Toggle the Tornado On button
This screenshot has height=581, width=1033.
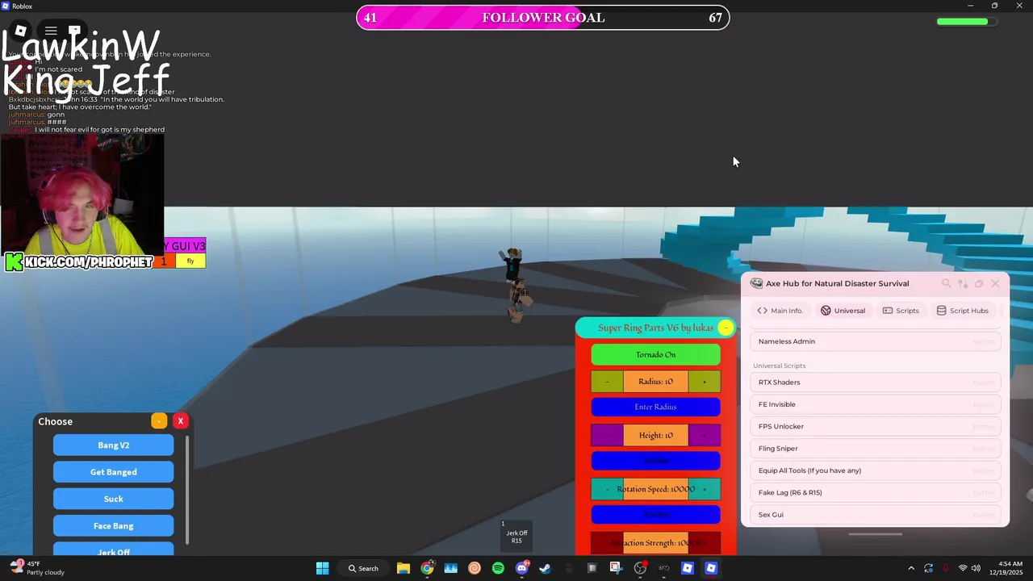pos(655,354)
